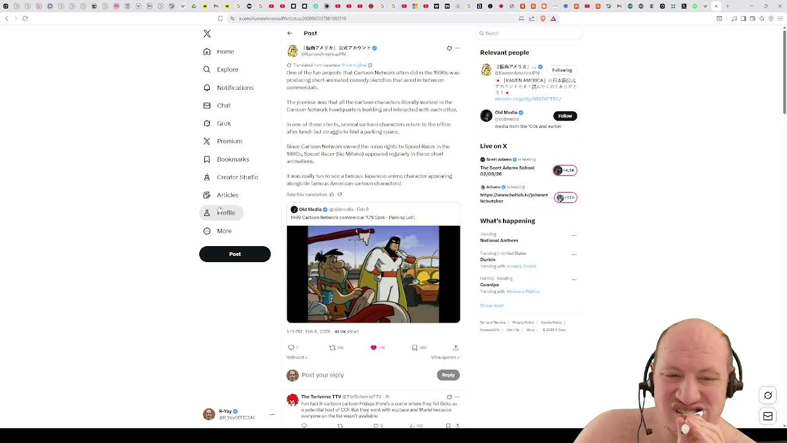The image size is (787, 443).
Task: Open Home from the sidebar
Action: coord(219,52)
